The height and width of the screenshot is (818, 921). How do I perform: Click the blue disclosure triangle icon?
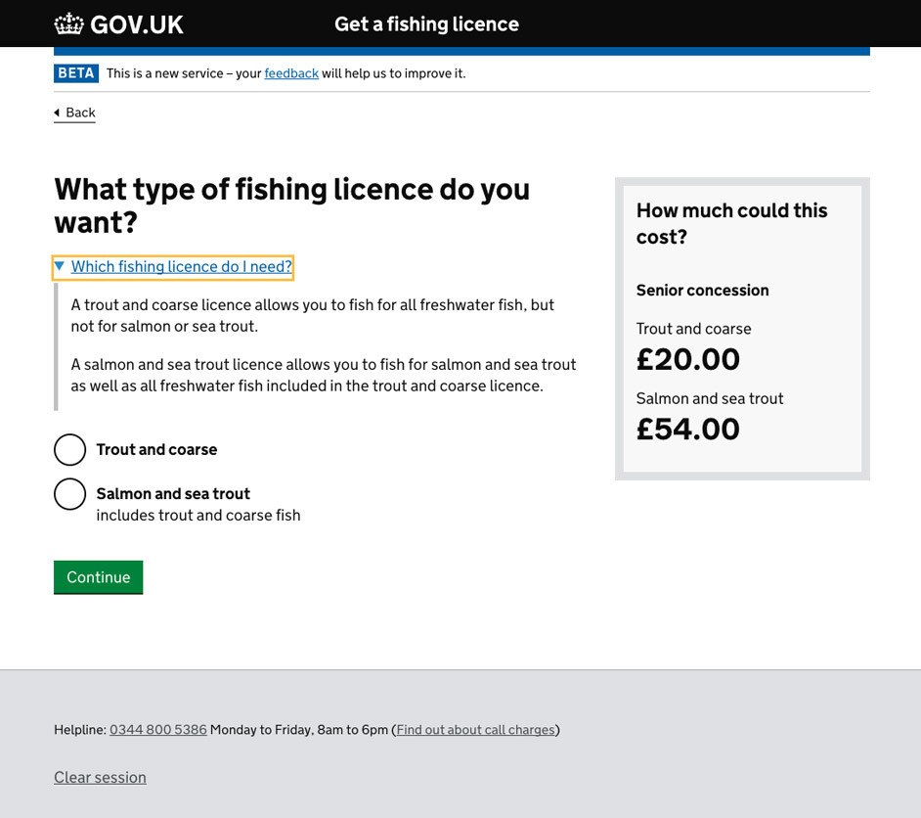pyautogui.click(x=60, y=266)
